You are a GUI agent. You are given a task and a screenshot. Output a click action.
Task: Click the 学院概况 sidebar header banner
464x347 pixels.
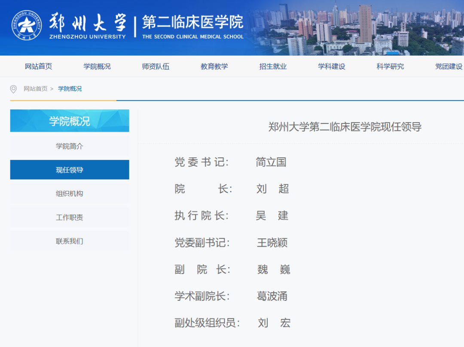[x=70, y=121]
